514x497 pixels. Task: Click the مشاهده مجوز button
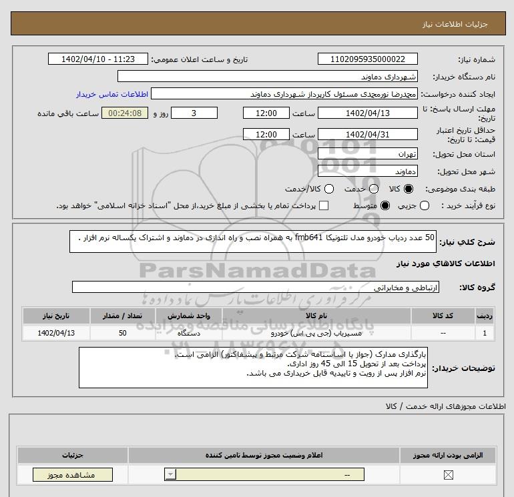[x=73, y=475]
